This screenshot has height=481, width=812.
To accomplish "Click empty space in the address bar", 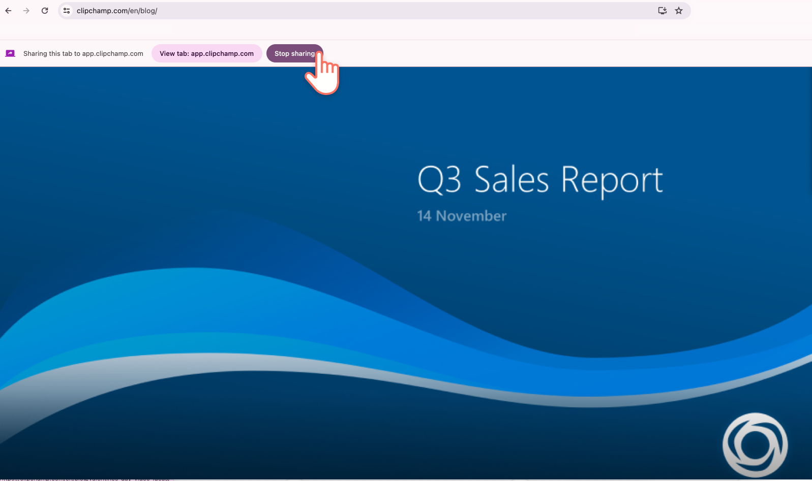I will 407,11.
